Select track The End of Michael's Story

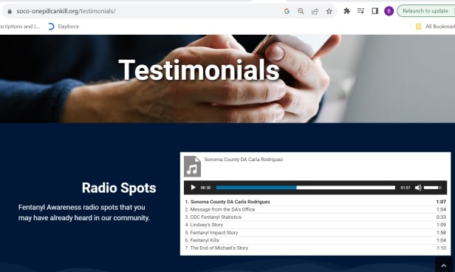coord(315,248)
